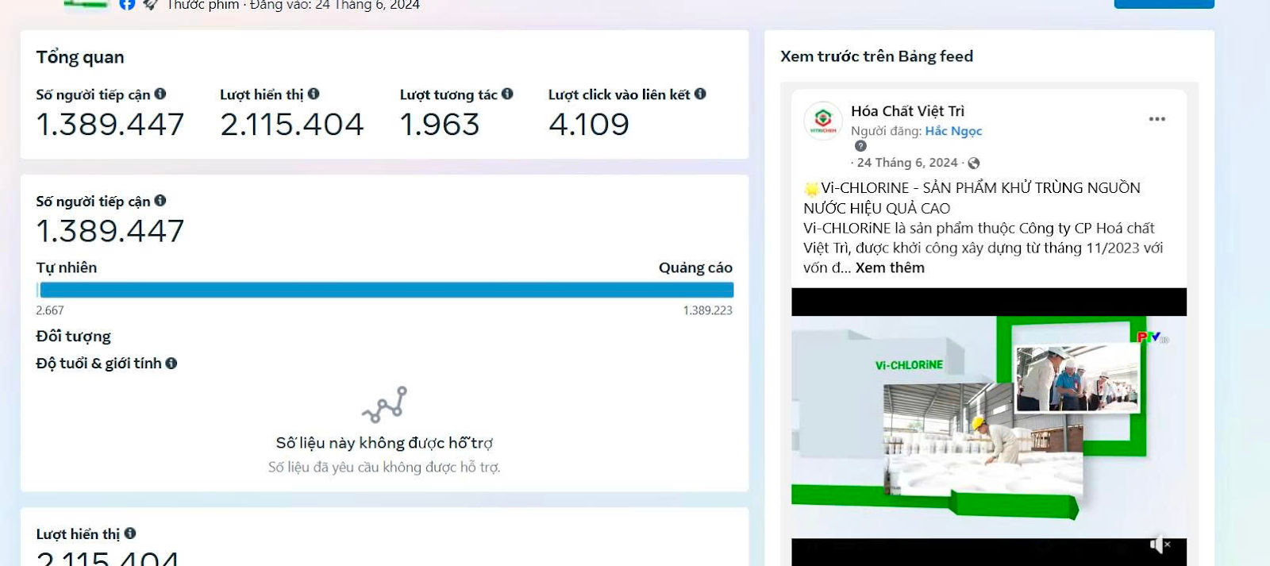Expand post text with 'Xem thêm'
Viewport: 1270px width, 566px height.
(x=890, y=268)
